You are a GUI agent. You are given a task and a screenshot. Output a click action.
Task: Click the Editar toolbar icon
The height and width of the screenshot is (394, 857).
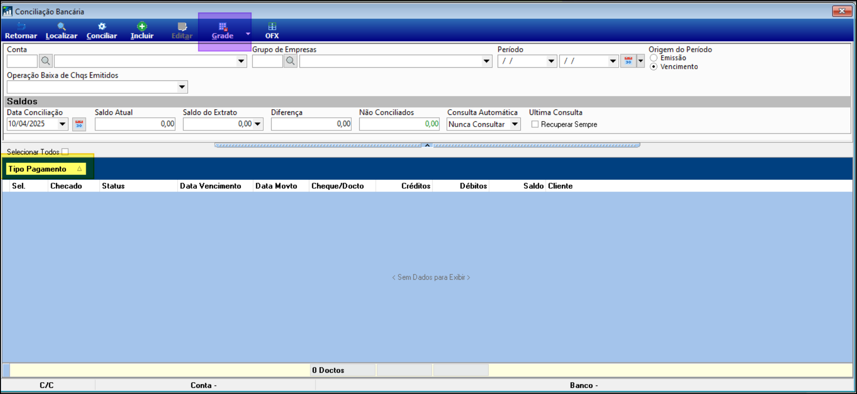(182, 31)
